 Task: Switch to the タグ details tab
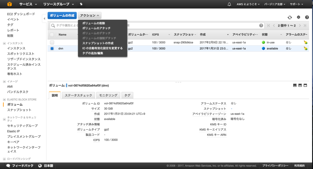[127, 95]
